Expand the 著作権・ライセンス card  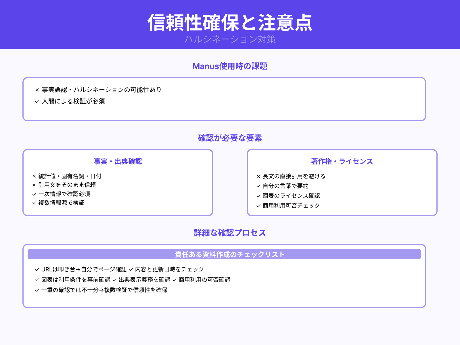342,161
